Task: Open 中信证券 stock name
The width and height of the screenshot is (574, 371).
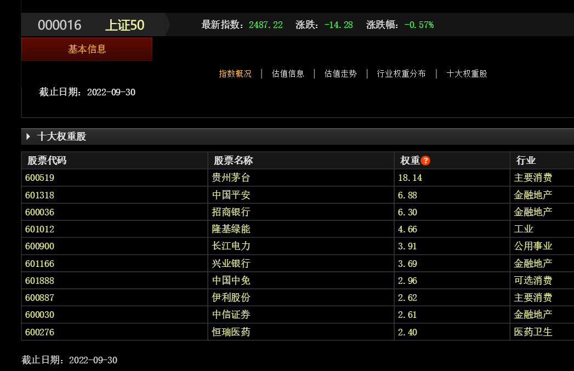Action: pyautogui.click(x=231, y=315)
